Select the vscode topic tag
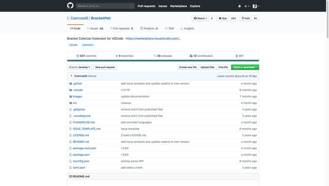This screenshot has width=329, height=186. tap(73, 45)
